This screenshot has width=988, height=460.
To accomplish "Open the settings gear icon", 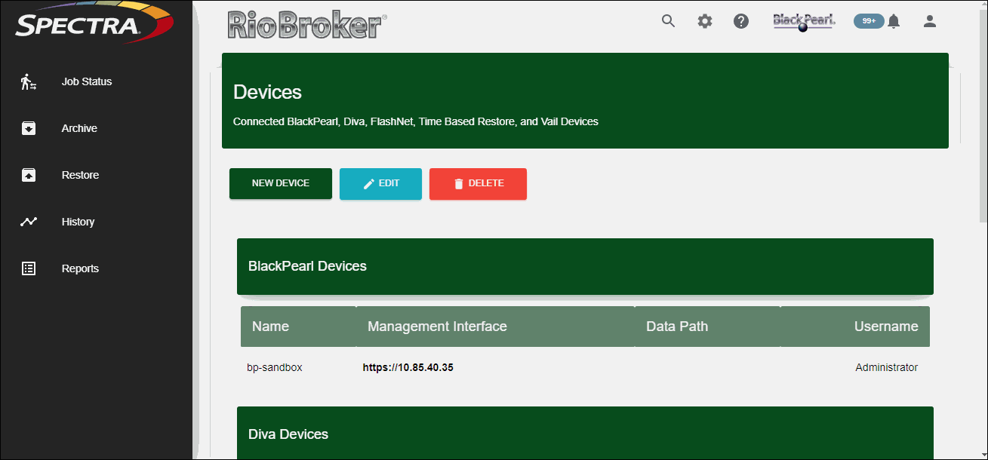I will point(705,21).
